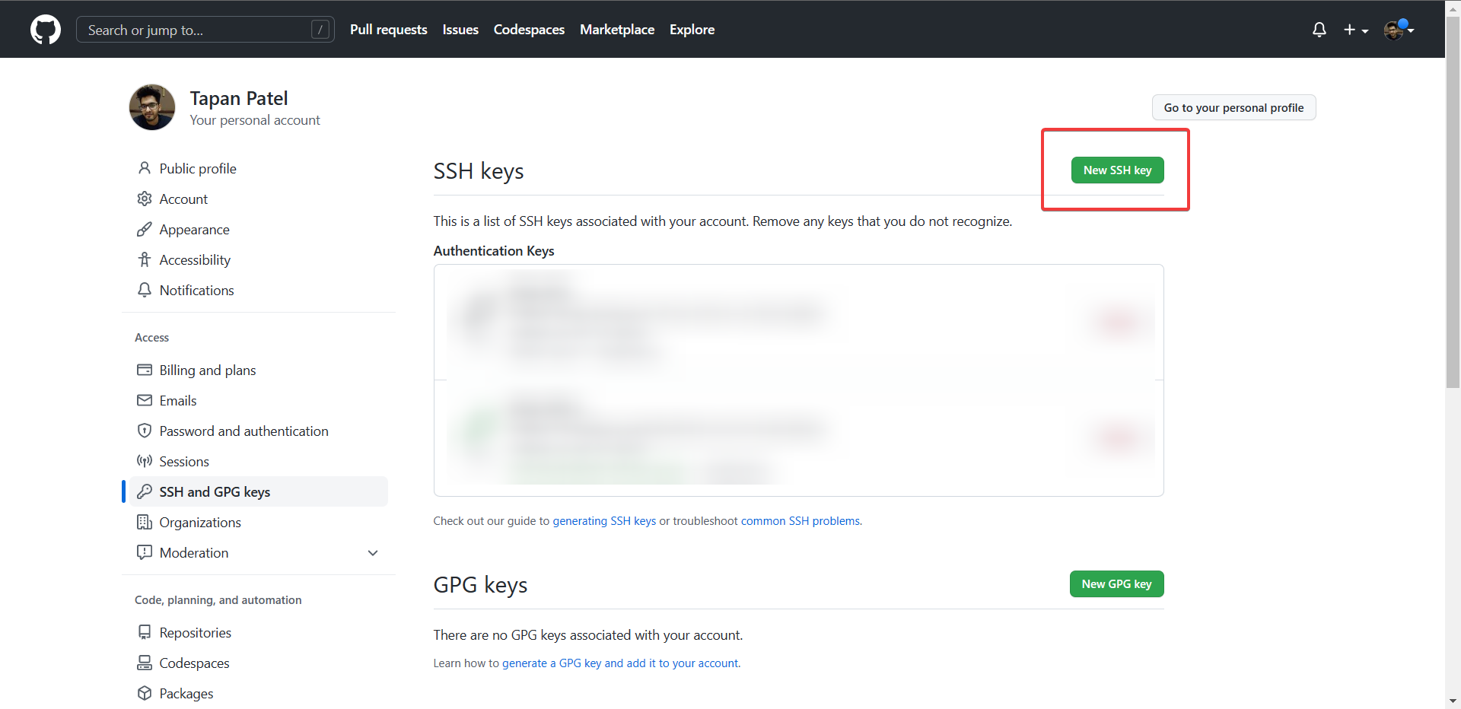Click the repo icon beside Repositories
Screen dimensions: 1461x709
click(x=145, y=632)
